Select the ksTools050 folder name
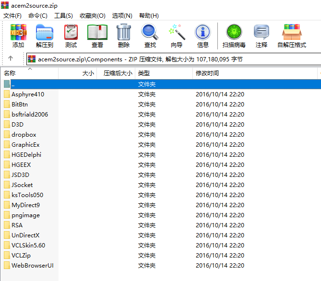Viewport: 321px width, 281px height. point(27,195)
